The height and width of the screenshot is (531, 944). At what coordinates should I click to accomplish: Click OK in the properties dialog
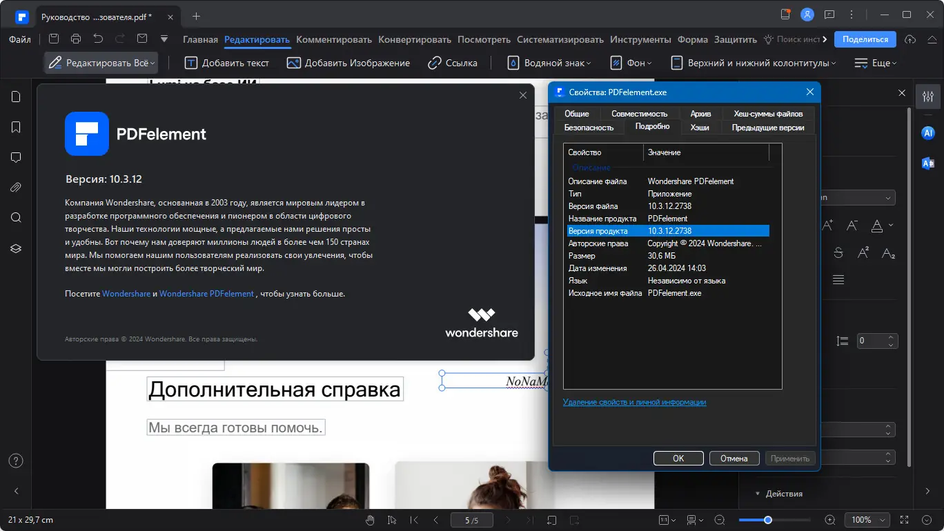click(678, 458)
